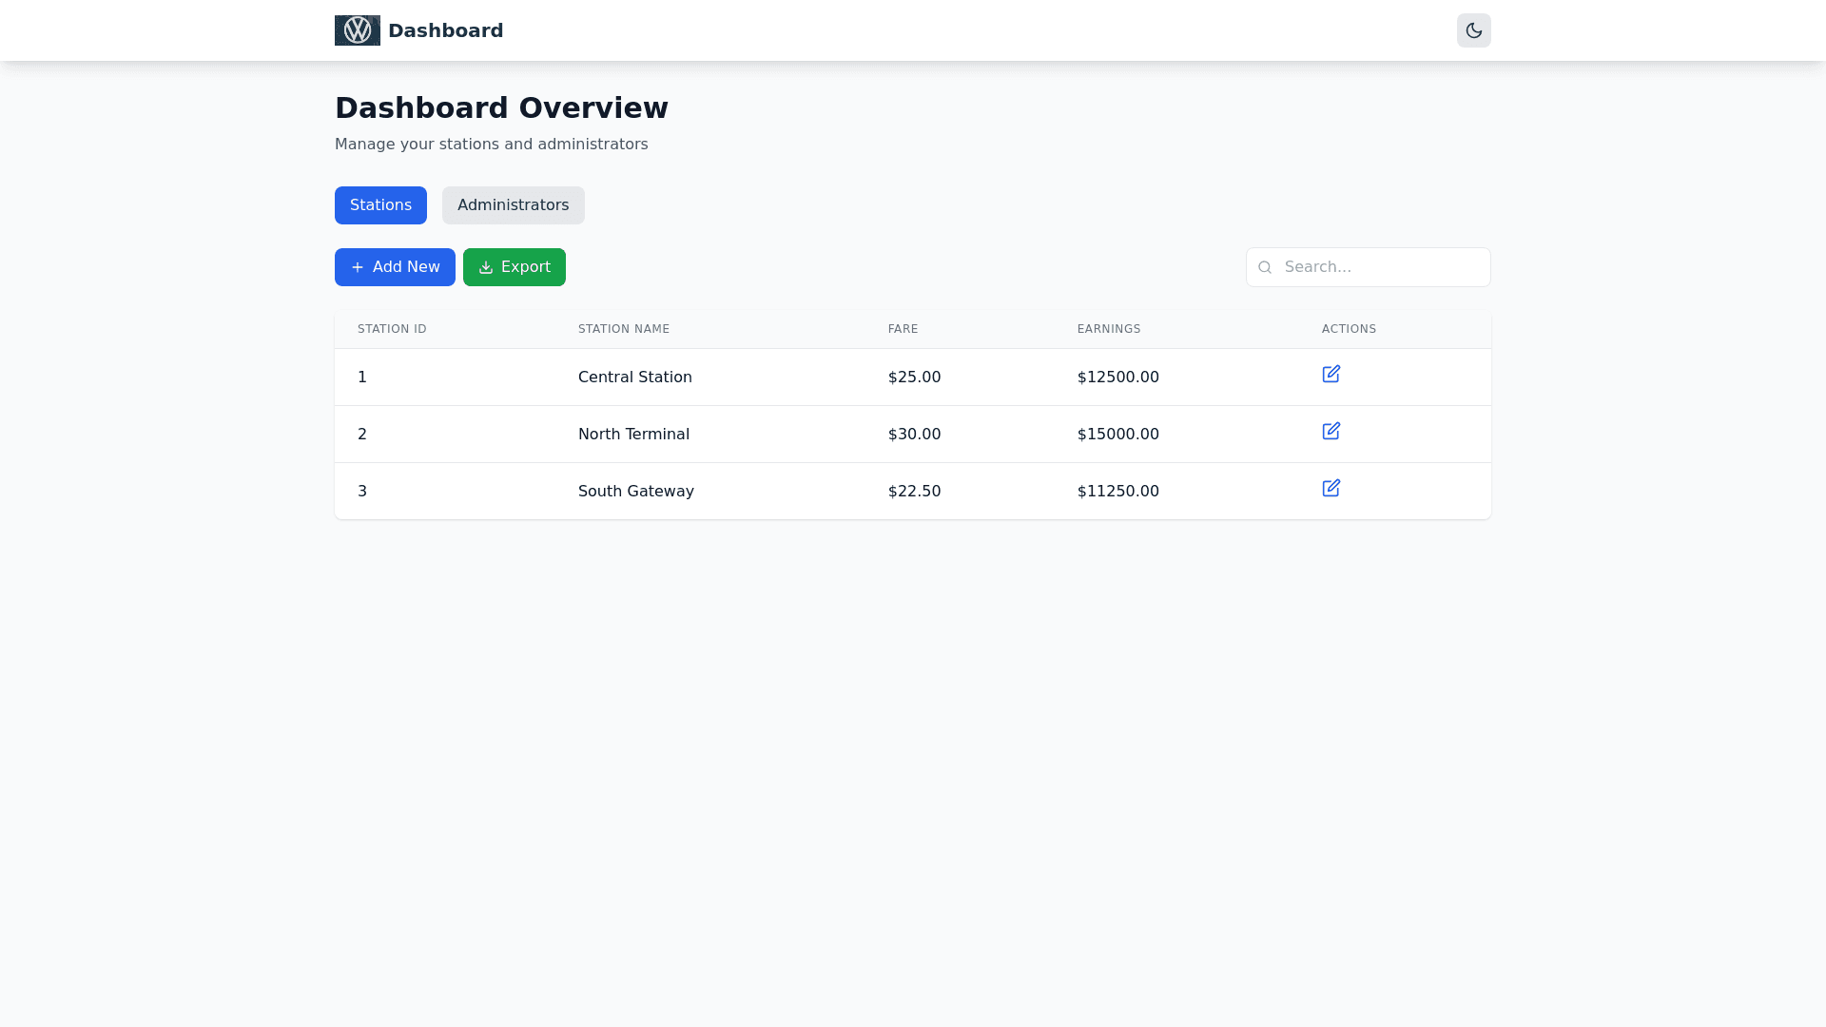
Task: Edit South Gateway row via pencil icon
Action: tap(1331, 489)
